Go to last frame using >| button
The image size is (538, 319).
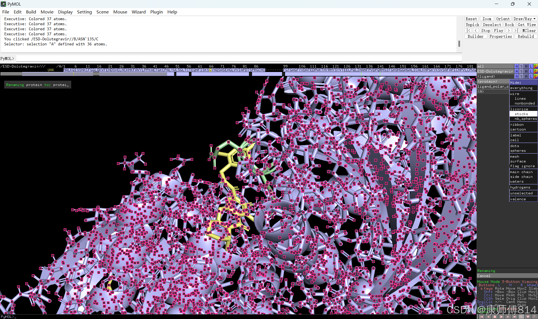516,31
